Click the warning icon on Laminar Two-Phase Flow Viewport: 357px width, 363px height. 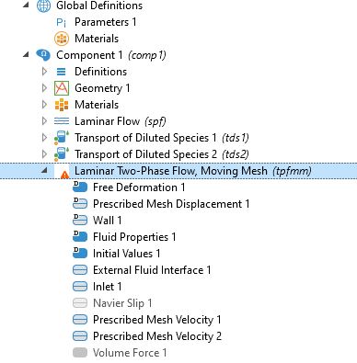[x=64, y=175]
